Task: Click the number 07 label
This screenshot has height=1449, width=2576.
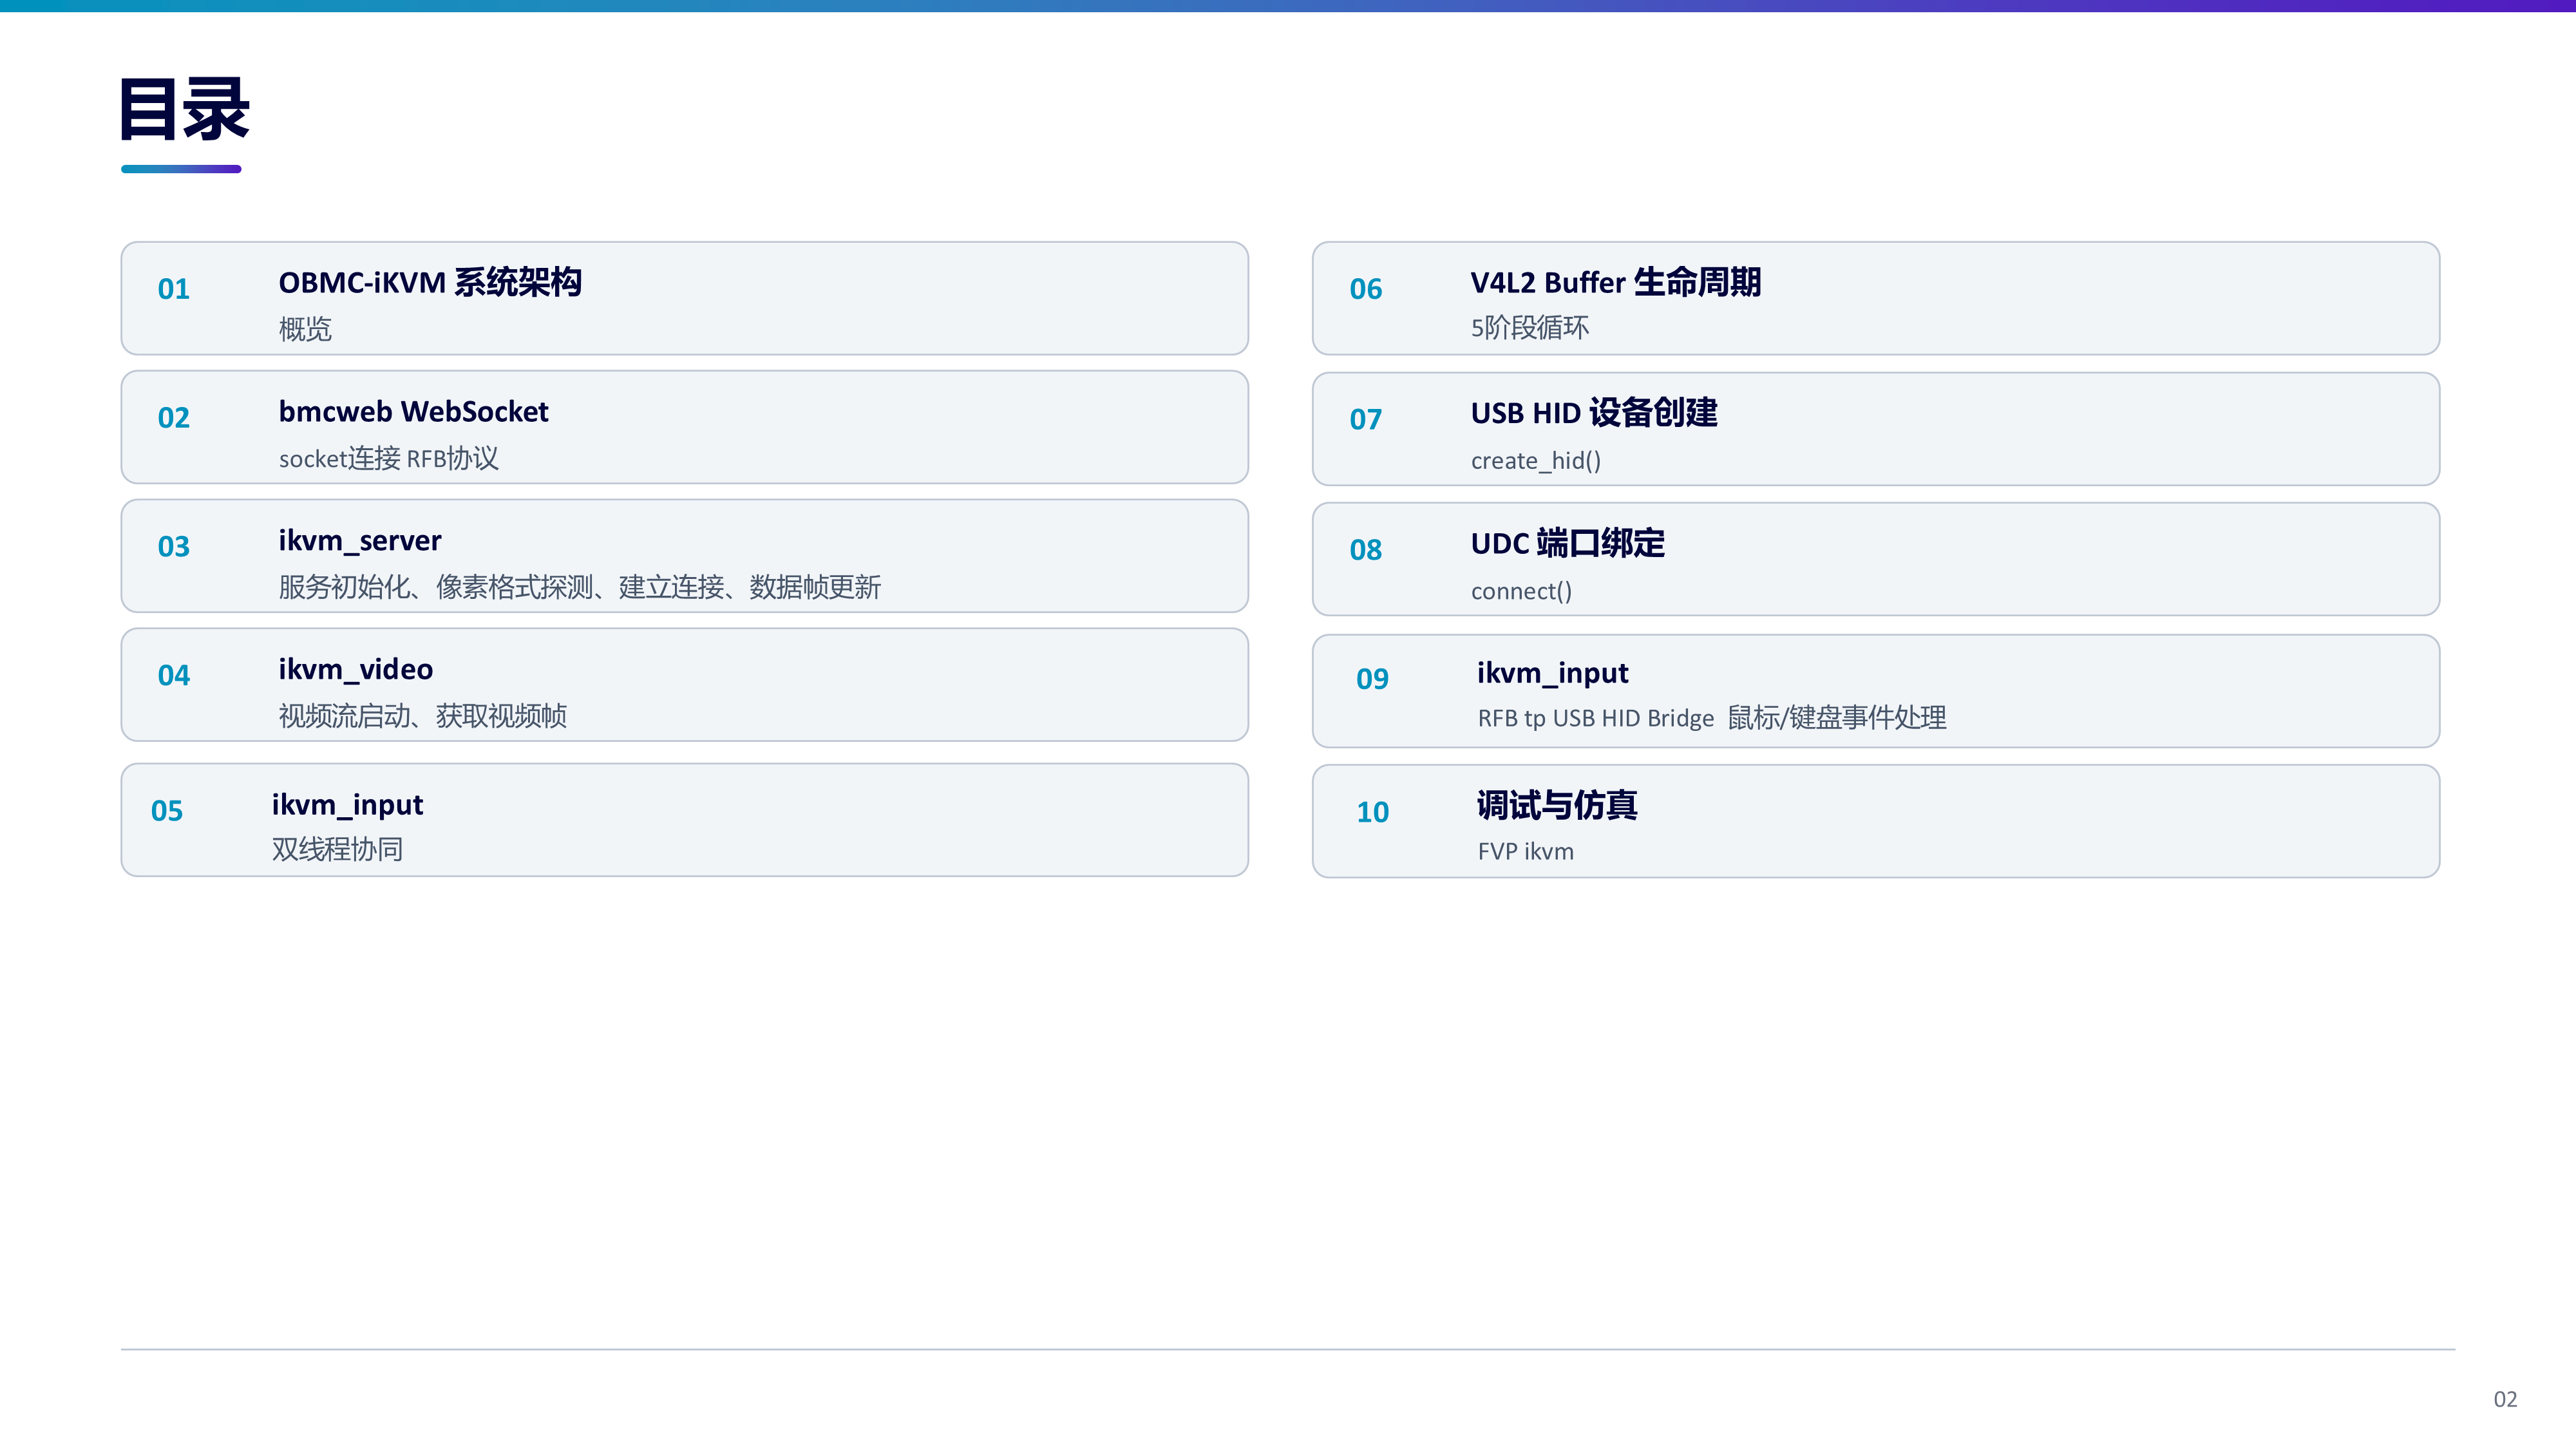Action: (x=1366, y=419)
